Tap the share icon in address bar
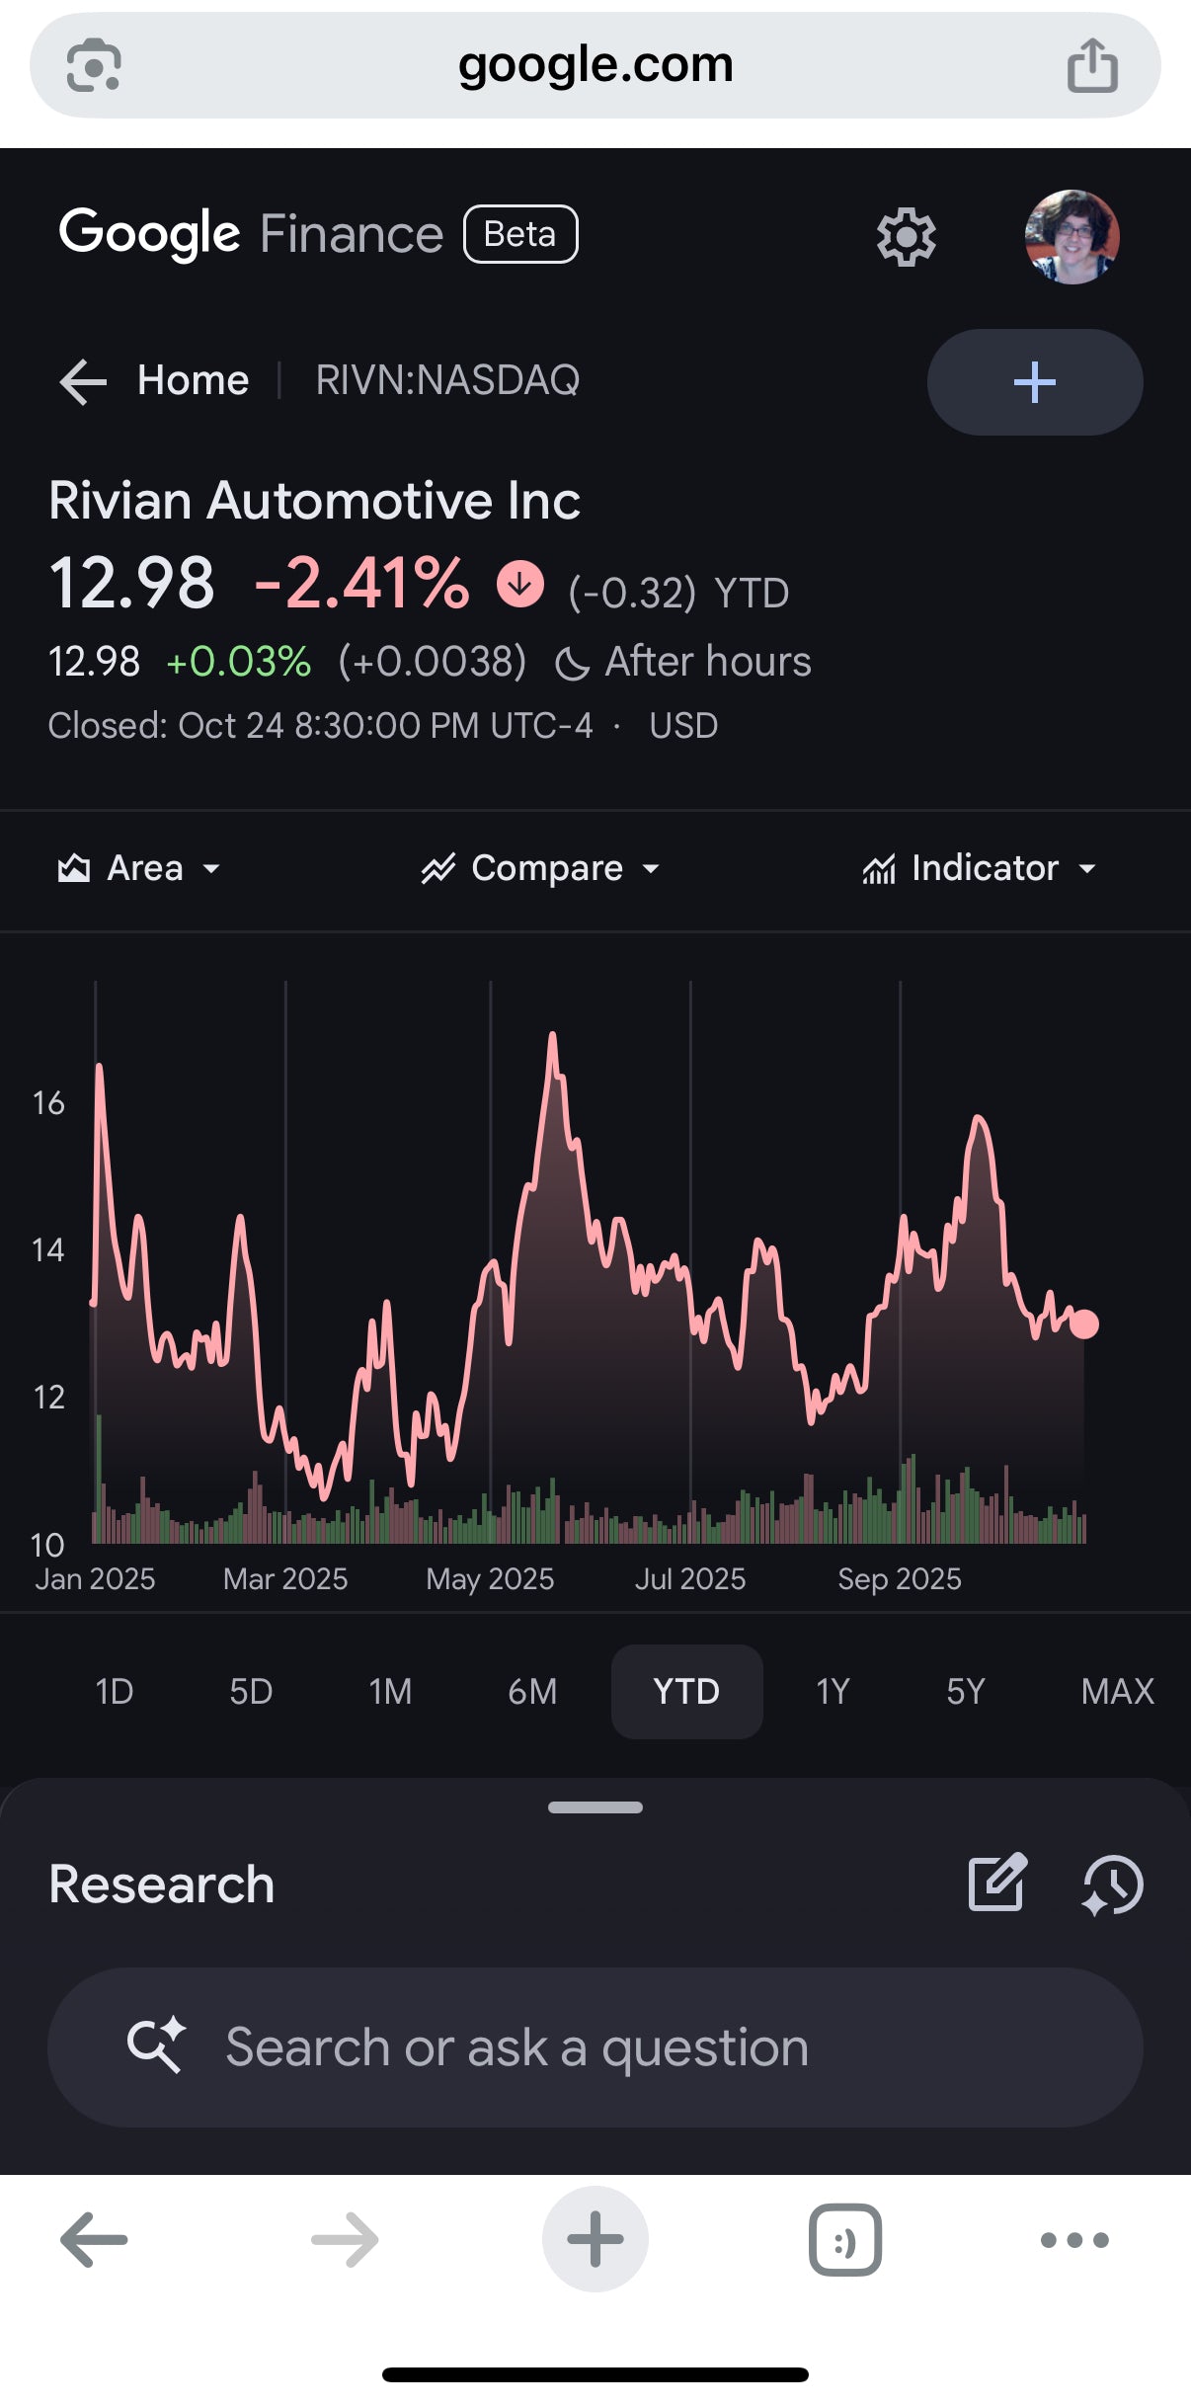Image resolution: width=1191 pixels, height=2406 pixels. 1092,65
